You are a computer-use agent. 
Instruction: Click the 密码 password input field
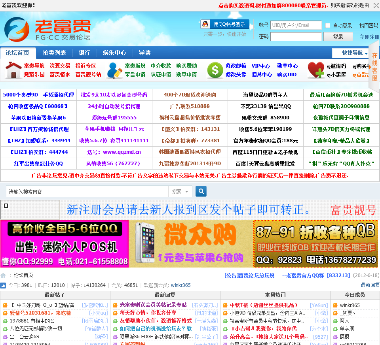point(296,36)
